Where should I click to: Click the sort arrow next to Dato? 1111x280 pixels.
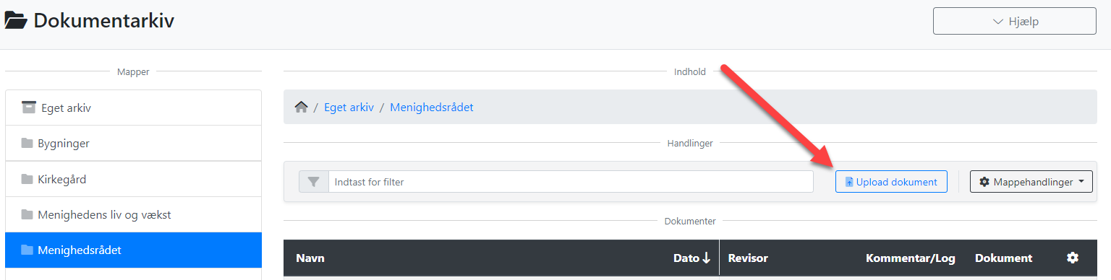pyautogui.click(x=707, y=258)
